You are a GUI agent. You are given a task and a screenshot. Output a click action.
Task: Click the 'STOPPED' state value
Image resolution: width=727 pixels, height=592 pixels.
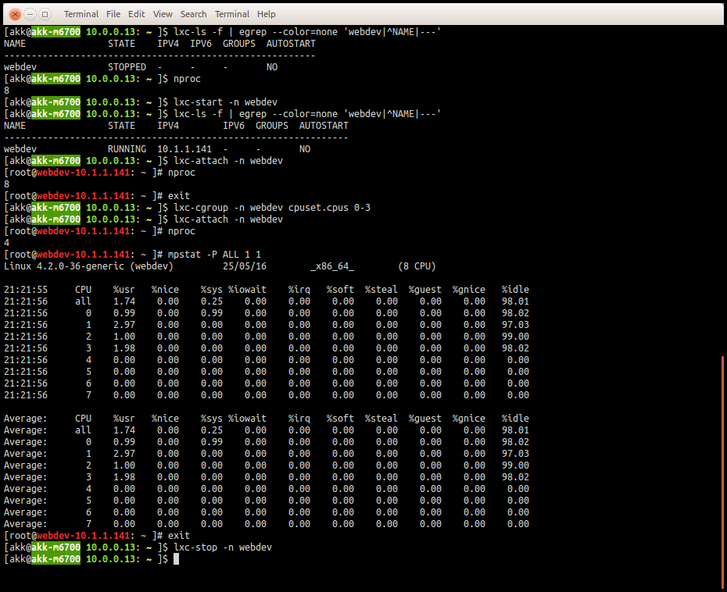pos(127,66)
